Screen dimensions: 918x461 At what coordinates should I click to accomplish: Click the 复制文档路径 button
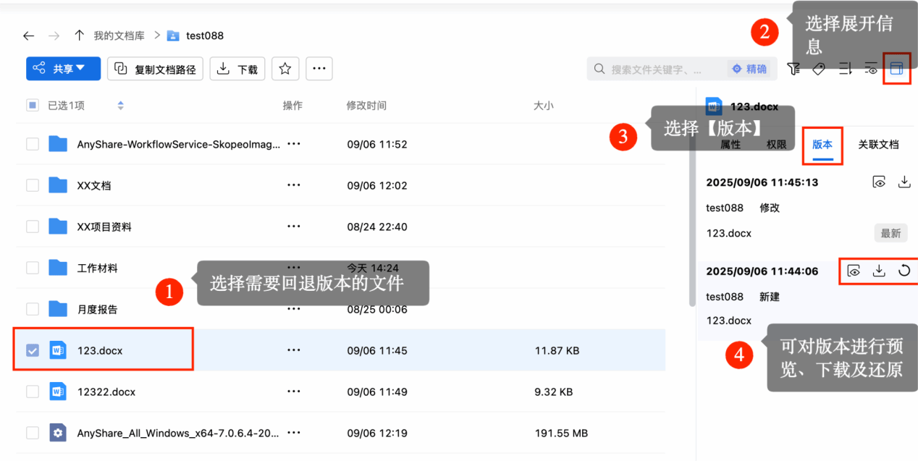click(156, 69)
